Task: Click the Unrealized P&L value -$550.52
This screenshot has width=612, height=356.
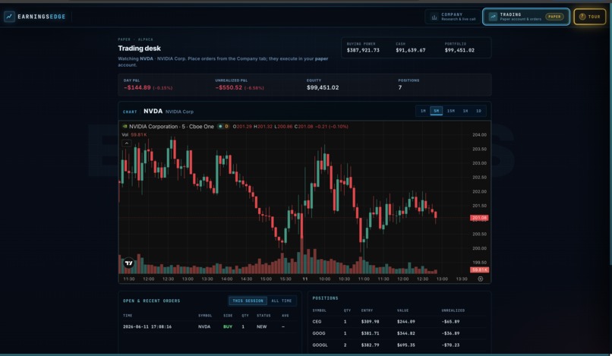Action: tap(229, 87)
